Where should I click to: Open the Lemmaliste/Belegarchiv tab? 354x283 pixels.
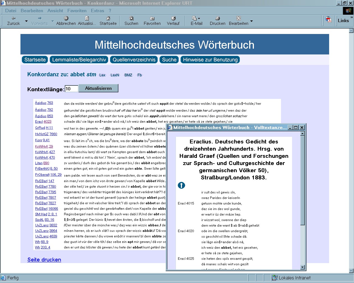coord(79,60)
